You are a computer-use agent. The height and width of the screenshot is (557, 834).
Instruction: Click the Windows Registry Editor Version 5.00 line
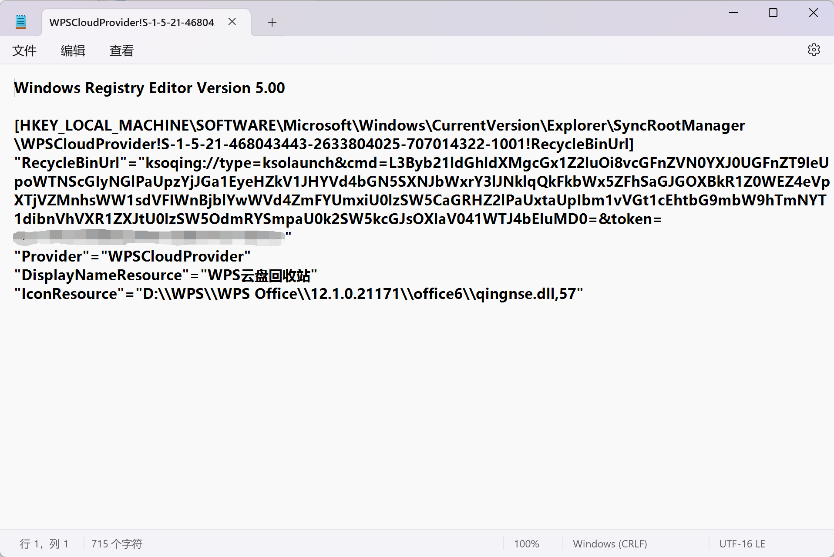(150, 88)
